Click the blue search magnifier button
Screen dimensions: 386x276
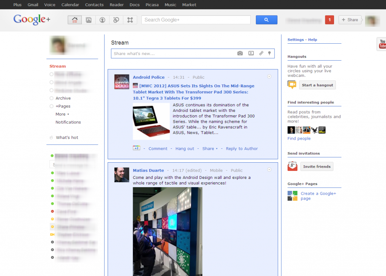click(267, 20)
